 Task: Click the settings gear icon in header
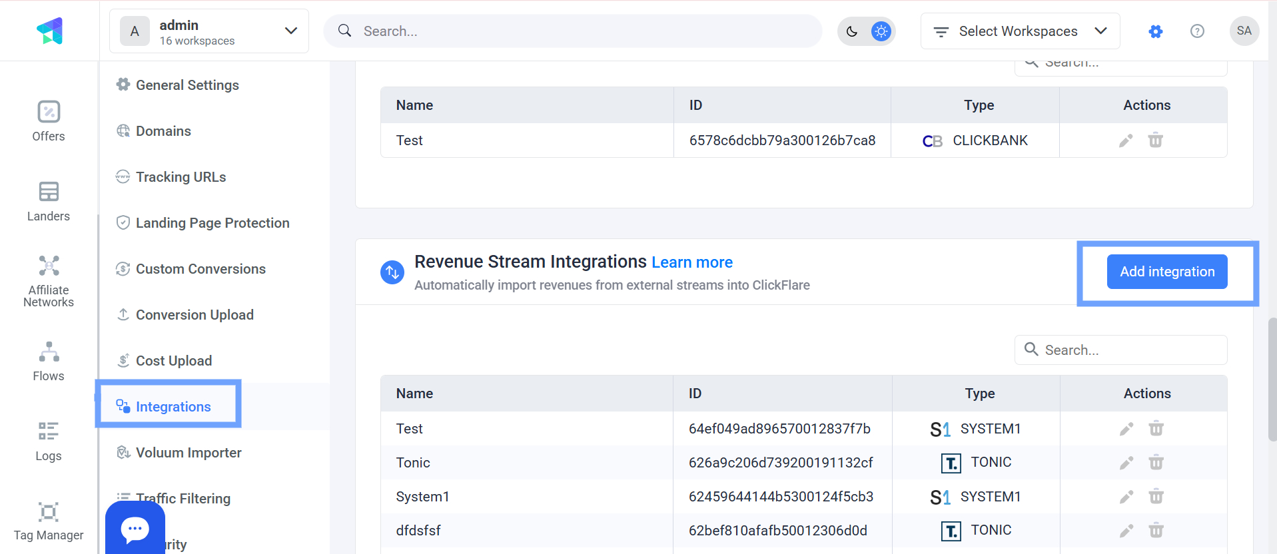click(1156, 31)
